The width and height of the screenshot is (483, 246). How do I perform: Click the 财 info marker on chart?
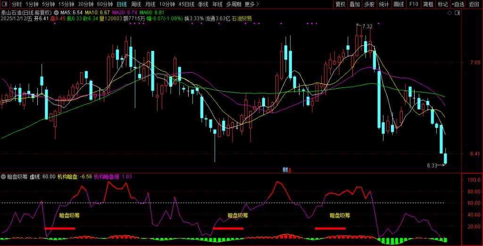[x=285, y=170]
